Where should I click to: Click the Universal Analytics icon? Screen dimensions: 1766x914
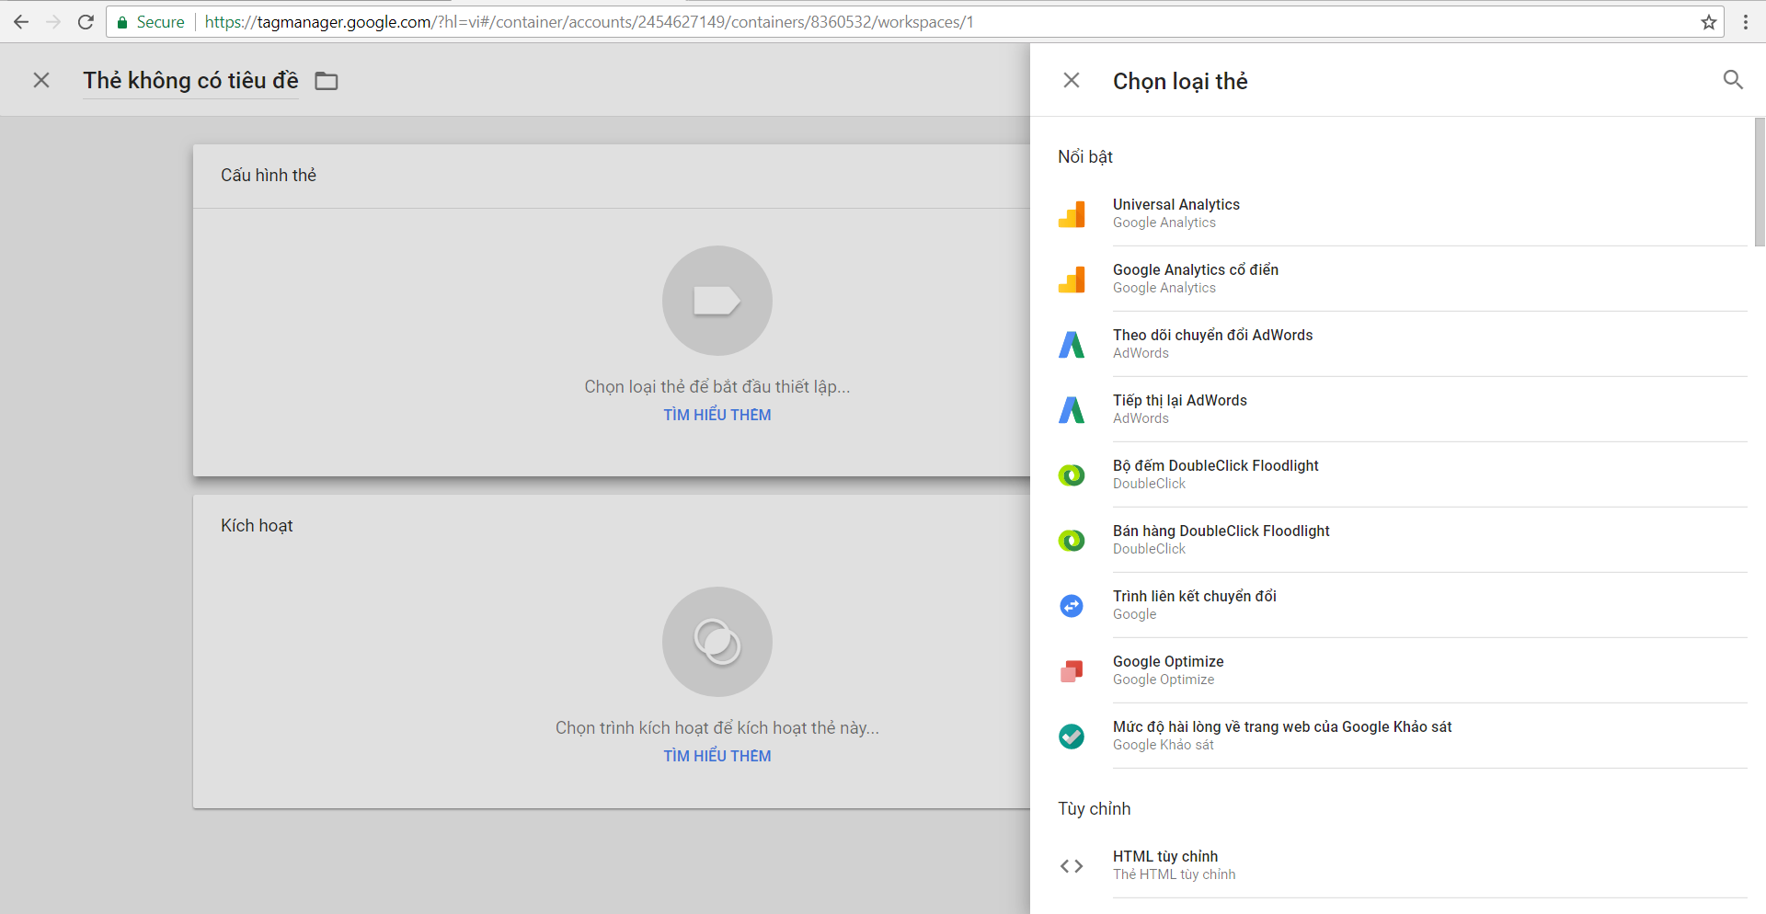coord(1072,214)
